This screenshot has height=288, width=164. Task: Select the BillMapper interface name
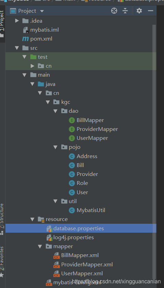[90, 120]
